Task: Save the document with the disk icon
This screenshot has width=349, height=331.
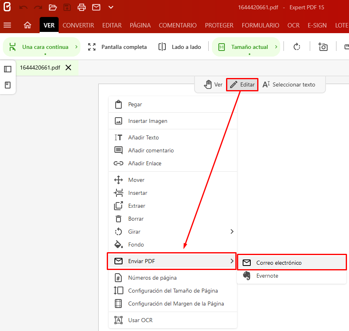Action: (67, 7)
